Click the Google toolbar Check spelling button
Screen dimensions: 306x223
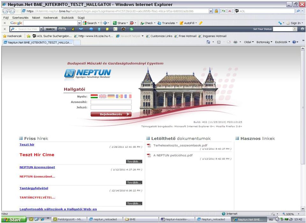(x=148, y=23)
